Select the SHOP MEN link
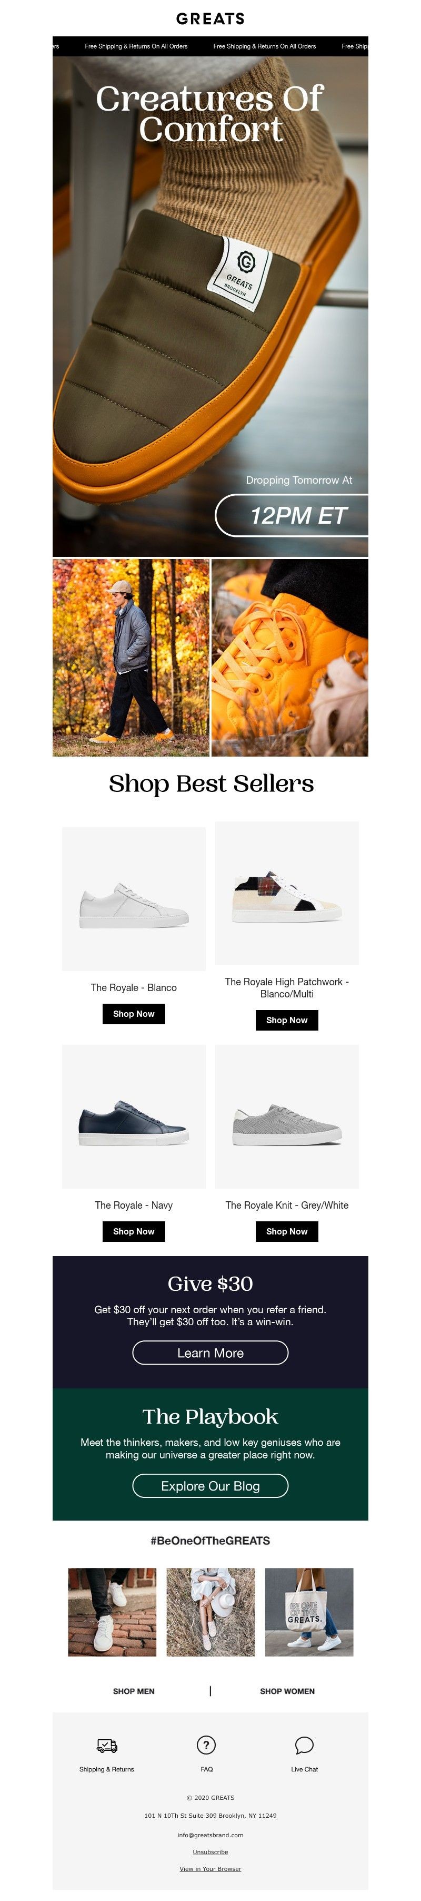Image resolution: width=421 pixels, height=1901 pixels. (134, 1691)
